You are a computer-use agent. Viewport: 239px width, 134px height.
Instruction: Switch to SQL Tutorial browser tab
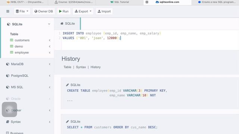pos(120,2)
